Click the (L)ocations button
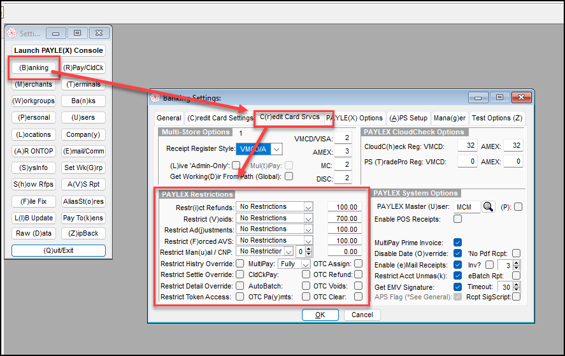The width and height of the screenshot is (565, 356). (x=34, y=134)
